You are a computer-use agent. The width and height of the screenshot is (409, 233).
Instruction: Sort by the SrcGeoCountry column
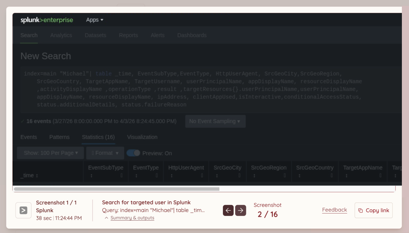click(x=315, y=168)
